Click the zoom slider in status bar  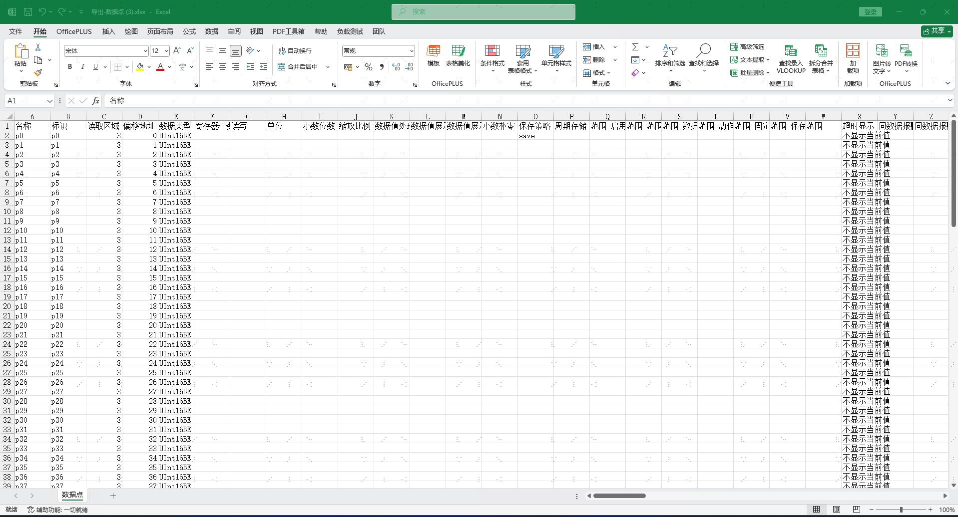point(901,510)
